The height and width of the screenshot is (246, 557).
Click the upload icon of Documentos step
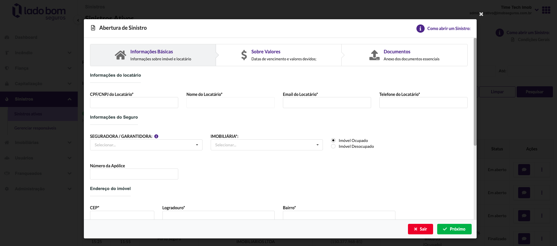(x=374, y=55)
